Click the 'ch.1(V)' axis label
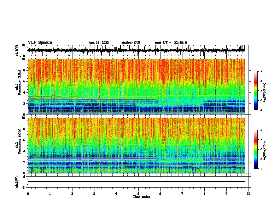The image size is (280, 217). pos(17,50)
